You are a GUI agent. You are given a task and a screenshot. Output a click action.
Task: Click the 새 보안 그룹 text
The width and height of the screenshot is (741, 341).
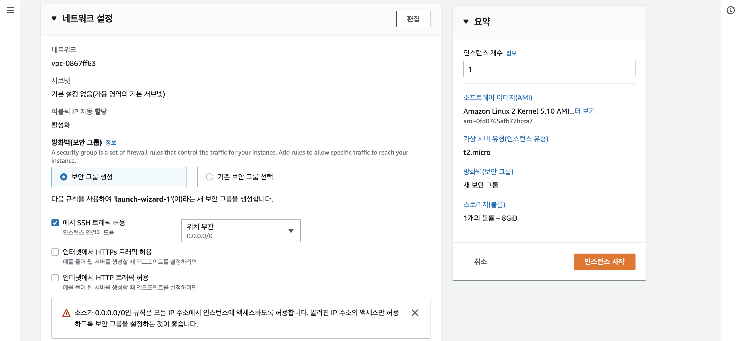(x=481, y=185)
